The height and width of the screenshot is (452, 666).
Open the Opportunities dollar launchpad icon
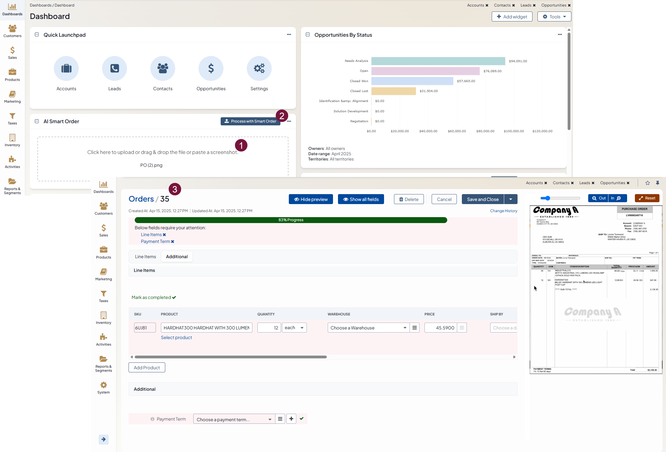(211, 68)
